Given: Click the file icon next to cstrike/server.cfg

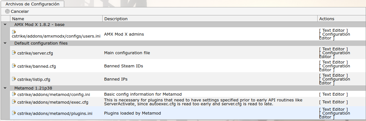Looking at the screenshot, I should (x=14, y=53).
